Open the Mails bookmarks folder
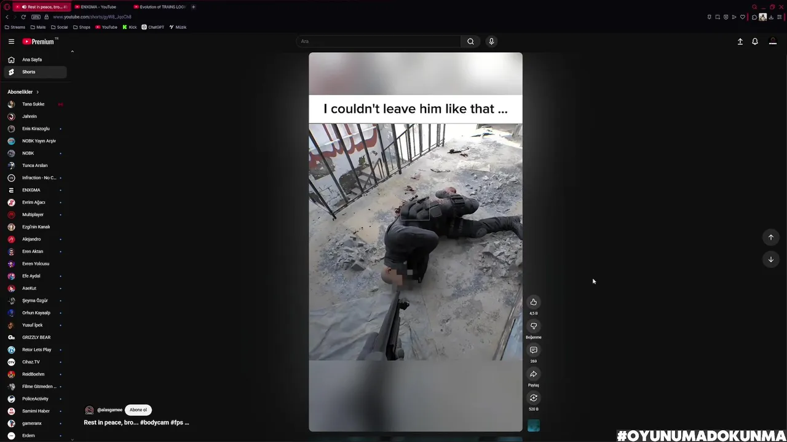The width and height of the screenshot is (787, 442). [38, 27]
